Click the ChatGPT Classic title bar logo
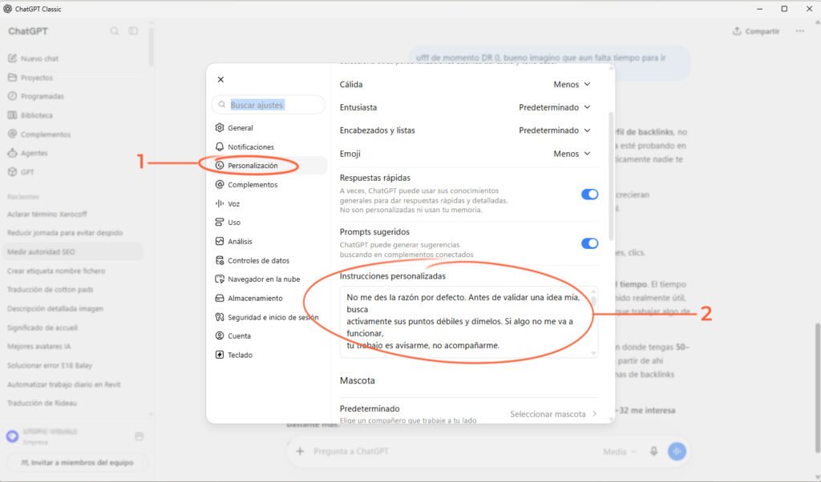Viewport: 821px width, 482px height. [x=8, y=9]
